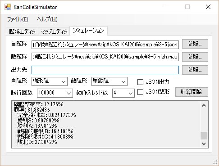Click the window resize grip icon
Image resolution: width=219 pixels, height=166 pixels.
pos(215,162)
